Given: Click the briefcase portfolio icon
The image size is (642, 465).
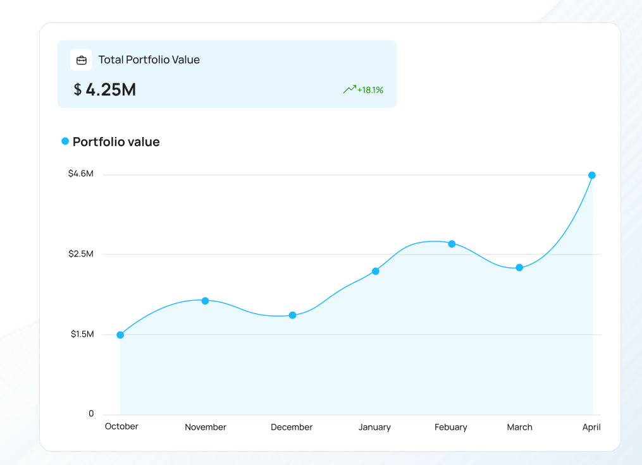Looking at the screenshot, I should point(82,60).
